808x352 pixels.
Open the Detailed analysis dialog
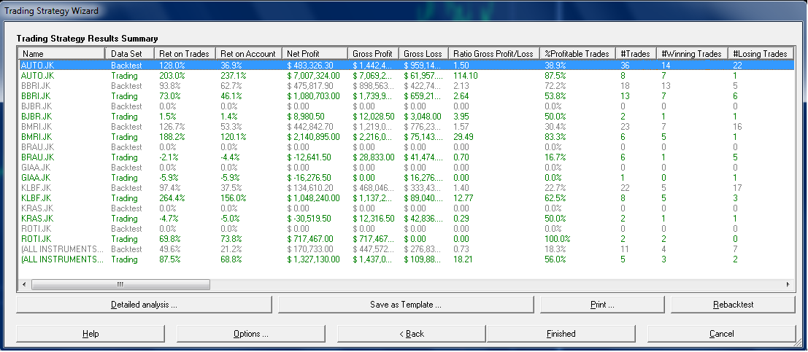pos(144,305)
